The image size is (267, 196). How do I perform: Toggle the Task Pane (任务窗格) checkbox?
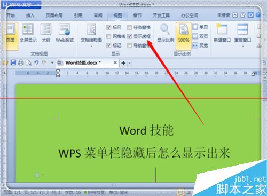coord(129,27)
